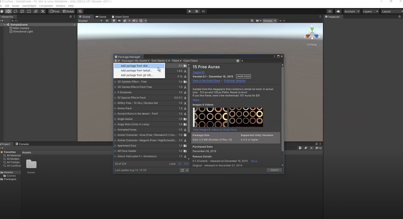Download icon for 52 Special Effects Pack
Image resolution: width=403 pixels, height=219 pixels.
coord(185,98)
